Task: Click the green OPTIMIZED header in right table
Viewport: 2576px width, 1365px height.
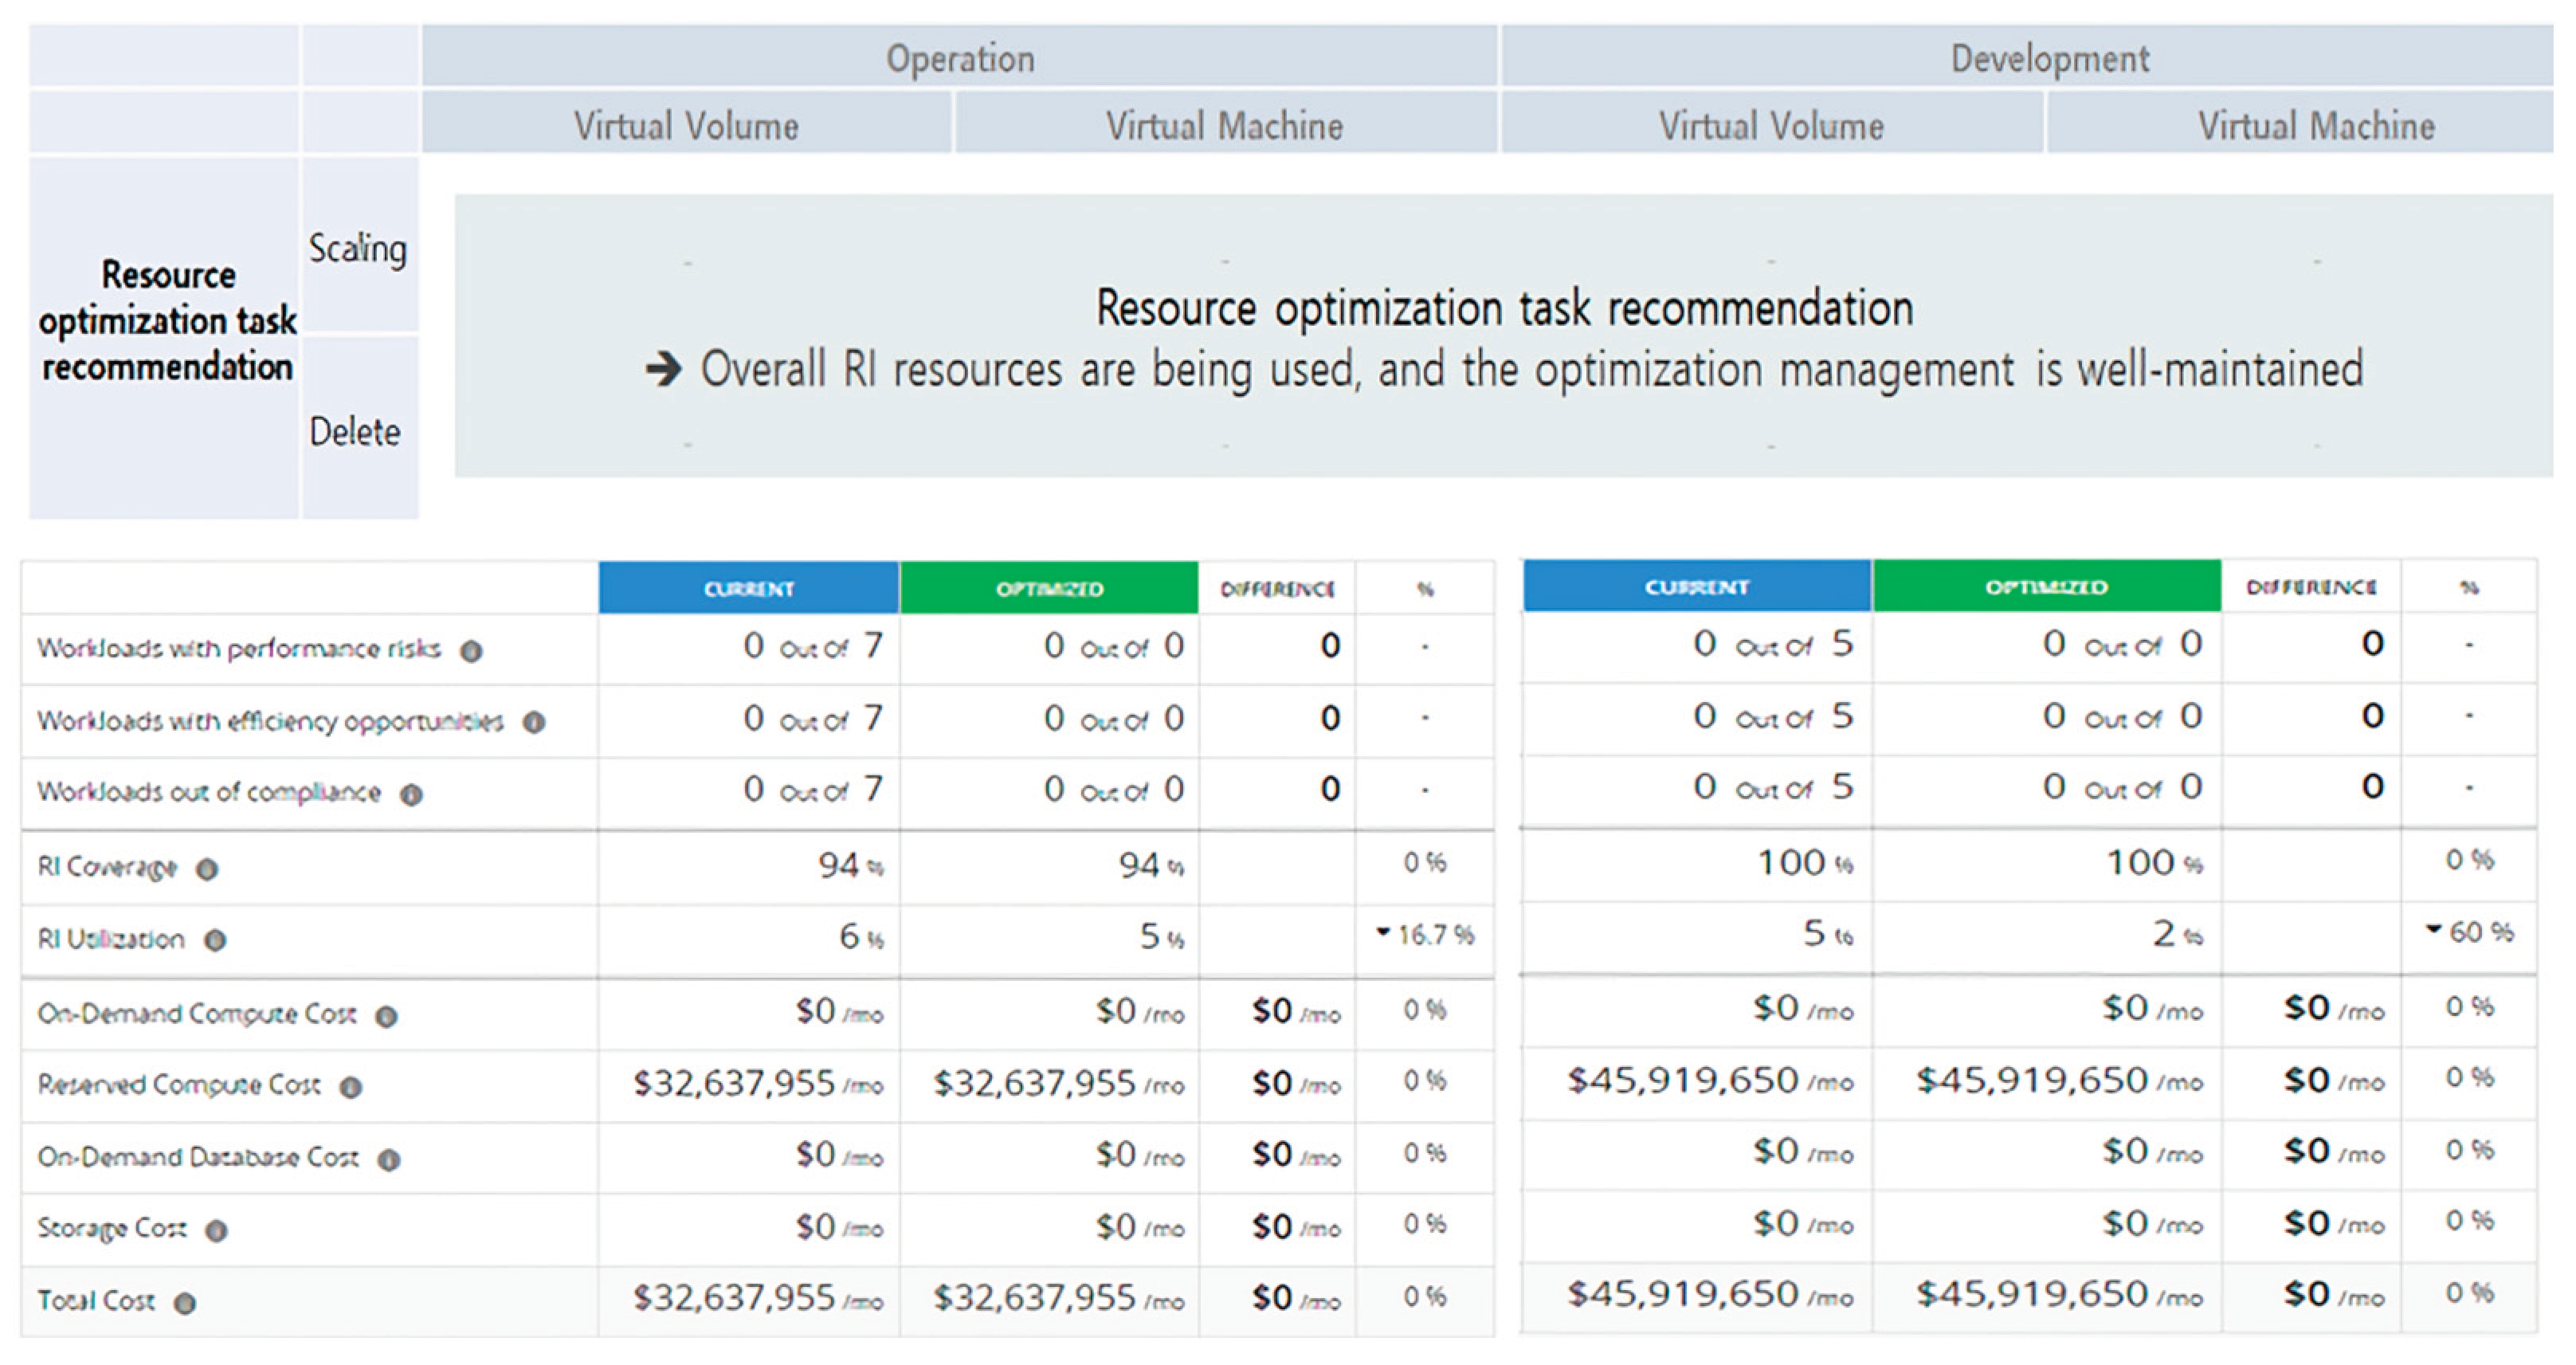Action: (x=2046, y=586)
